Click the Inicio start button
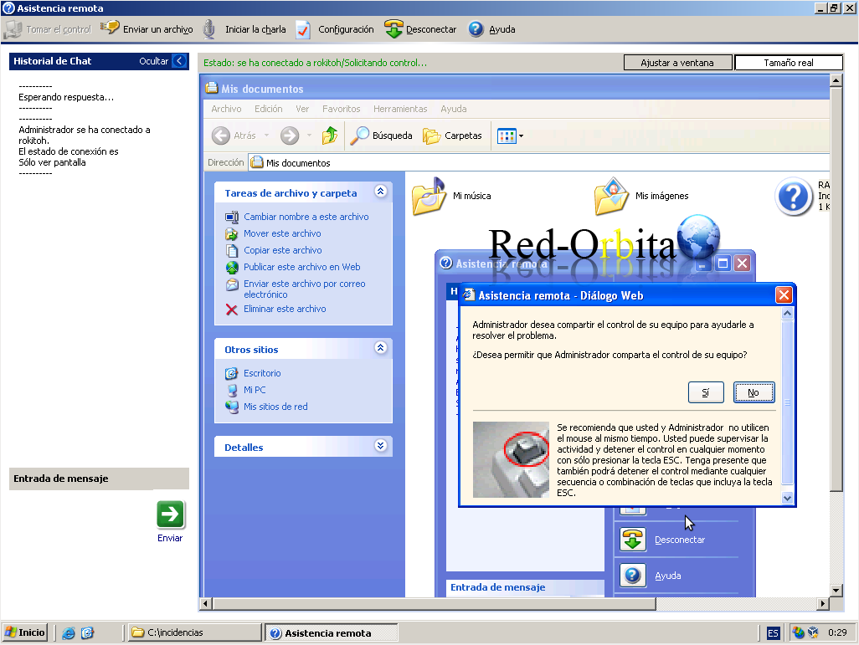 point(24,632)
